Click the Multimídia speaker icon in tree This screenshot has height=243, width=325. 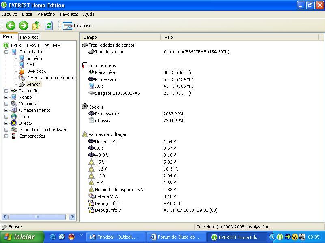pyautogui.click(x=14, y=104)
